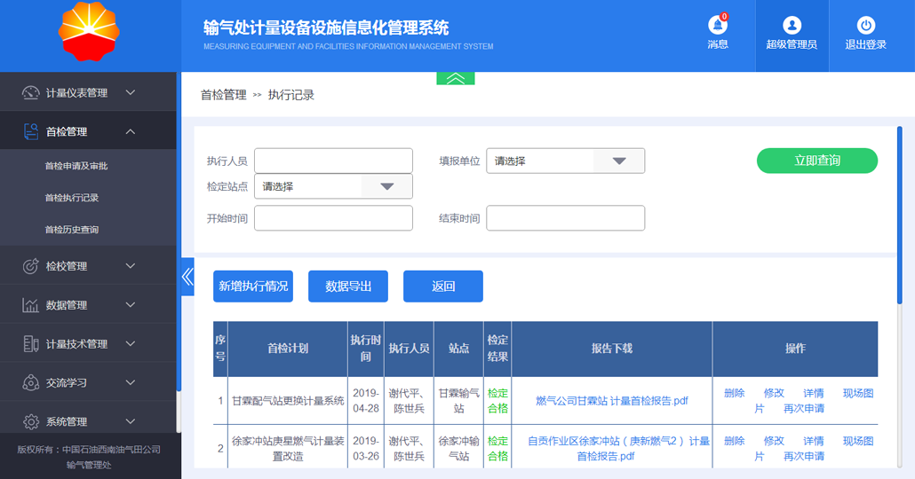Click the 立即查询 search button
Viewport: 915px width, 479px height.
(817, 161)
